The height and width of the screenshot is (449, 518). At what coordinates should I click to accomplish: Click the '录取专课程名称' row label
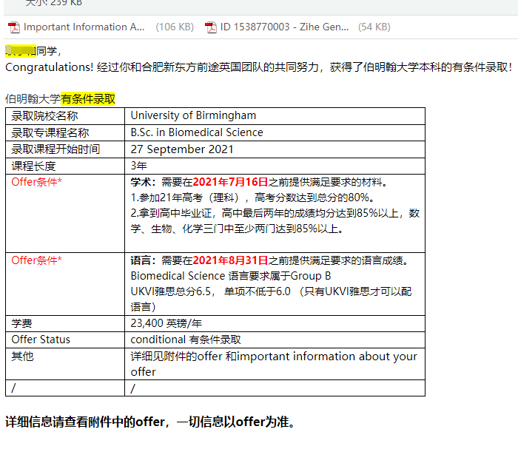tap(50, 132)
